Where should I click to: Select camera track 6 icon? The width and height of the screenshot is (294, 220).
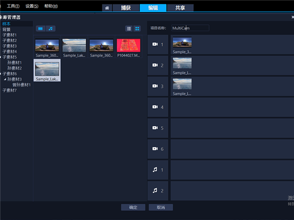coord(155,148)
